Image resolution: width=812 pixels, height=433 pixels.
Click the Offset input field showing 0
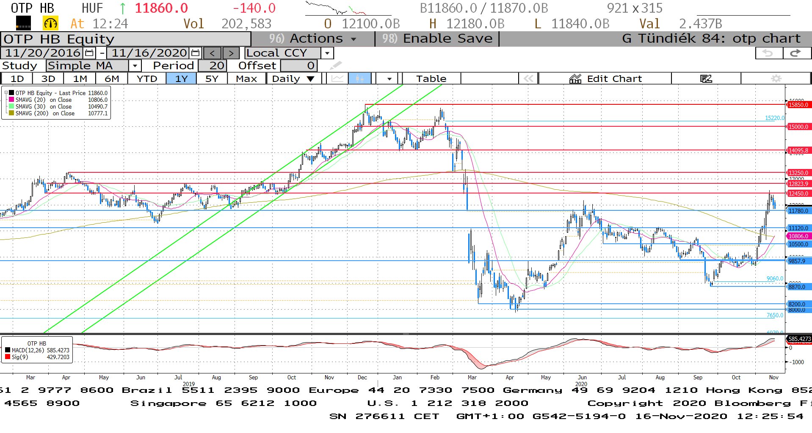298,65
